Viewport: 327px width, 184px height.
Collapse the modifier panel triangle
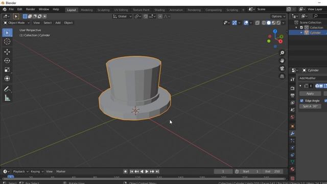click(x=300, y=86)
